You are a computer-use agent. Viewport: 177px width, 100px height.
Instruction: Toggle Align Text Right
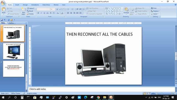[74, 13]
